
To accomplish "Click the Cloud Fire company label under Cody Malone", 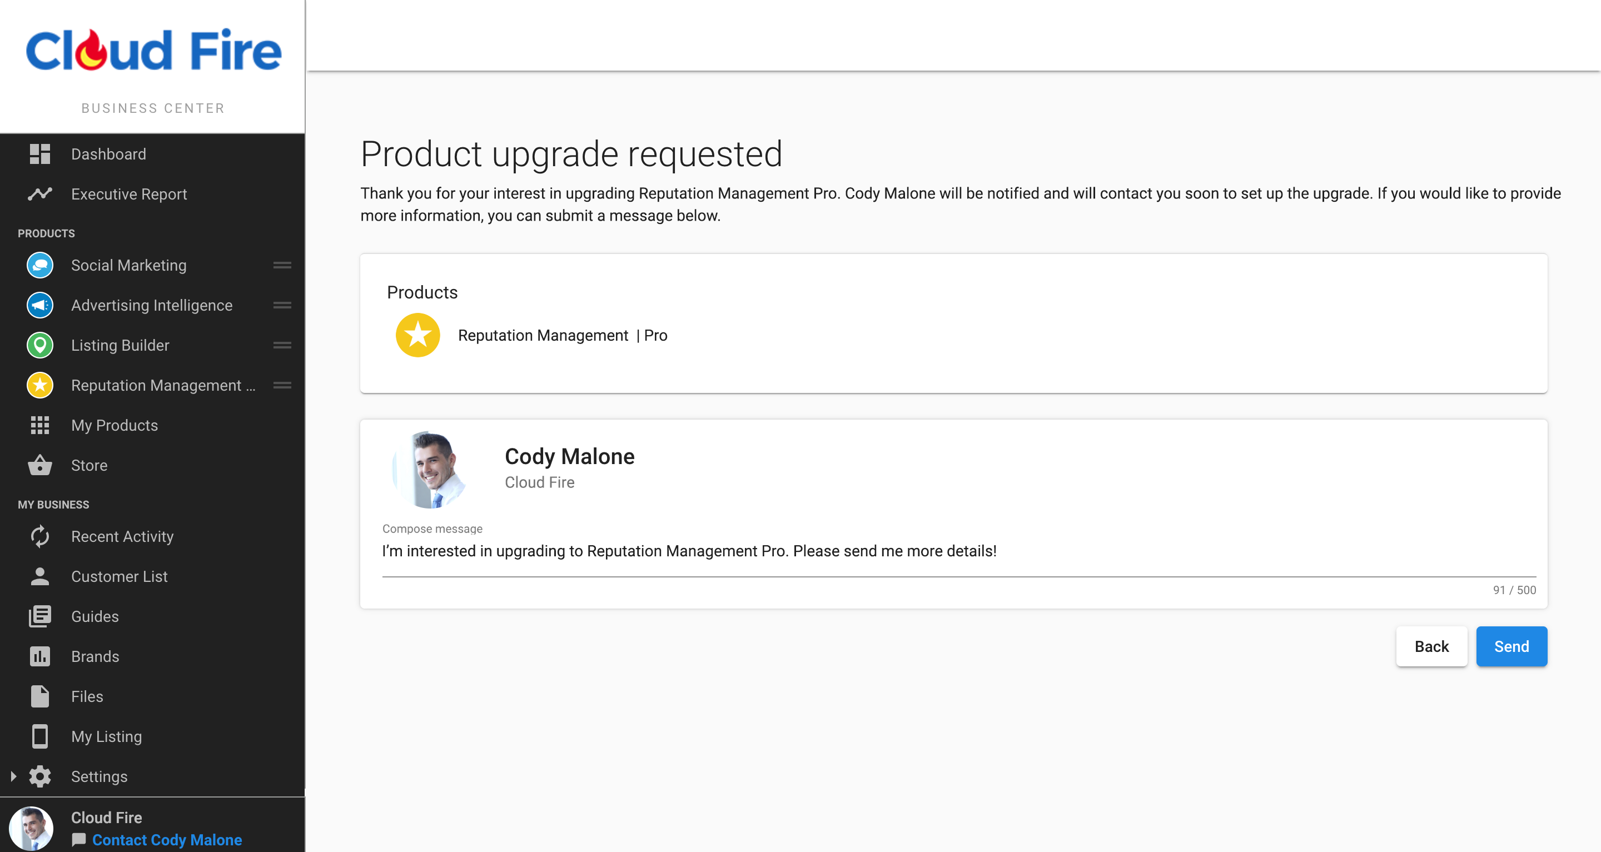I will (539, 482).
